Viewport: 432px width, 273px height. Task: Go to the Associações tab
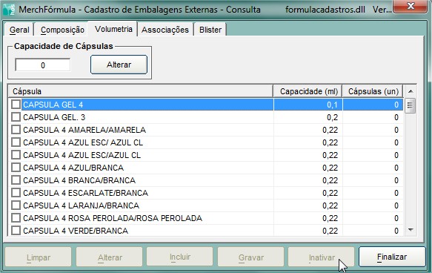tap(165, 30)
